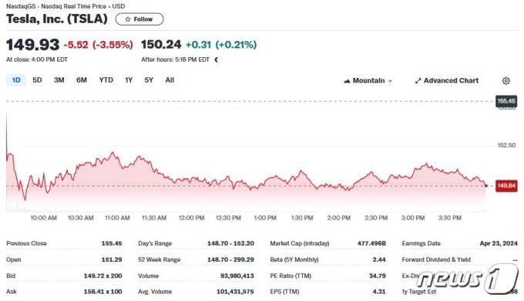The height and width of the screenshot is (301, 524).
Task: Click the 149.93 closing price
Action: click(x=32, y=45)
